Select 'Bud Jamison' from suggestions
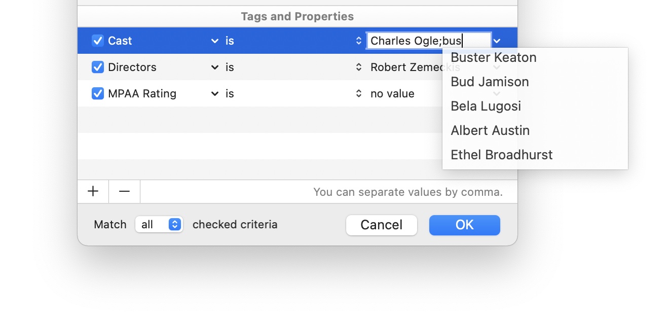Screen dimensions: 669x312 click(x=490, y=82)
